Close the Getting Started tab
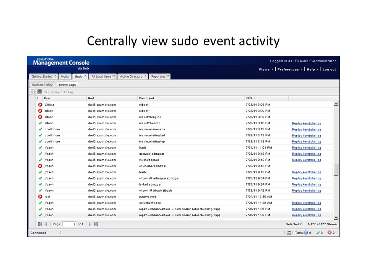 coord(55,76)
